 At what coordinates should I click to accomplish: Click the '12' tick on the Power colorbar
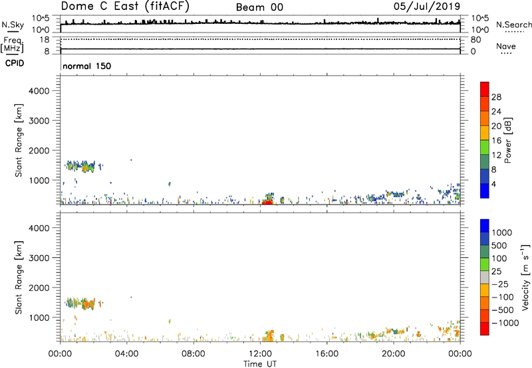click(496, 155)
